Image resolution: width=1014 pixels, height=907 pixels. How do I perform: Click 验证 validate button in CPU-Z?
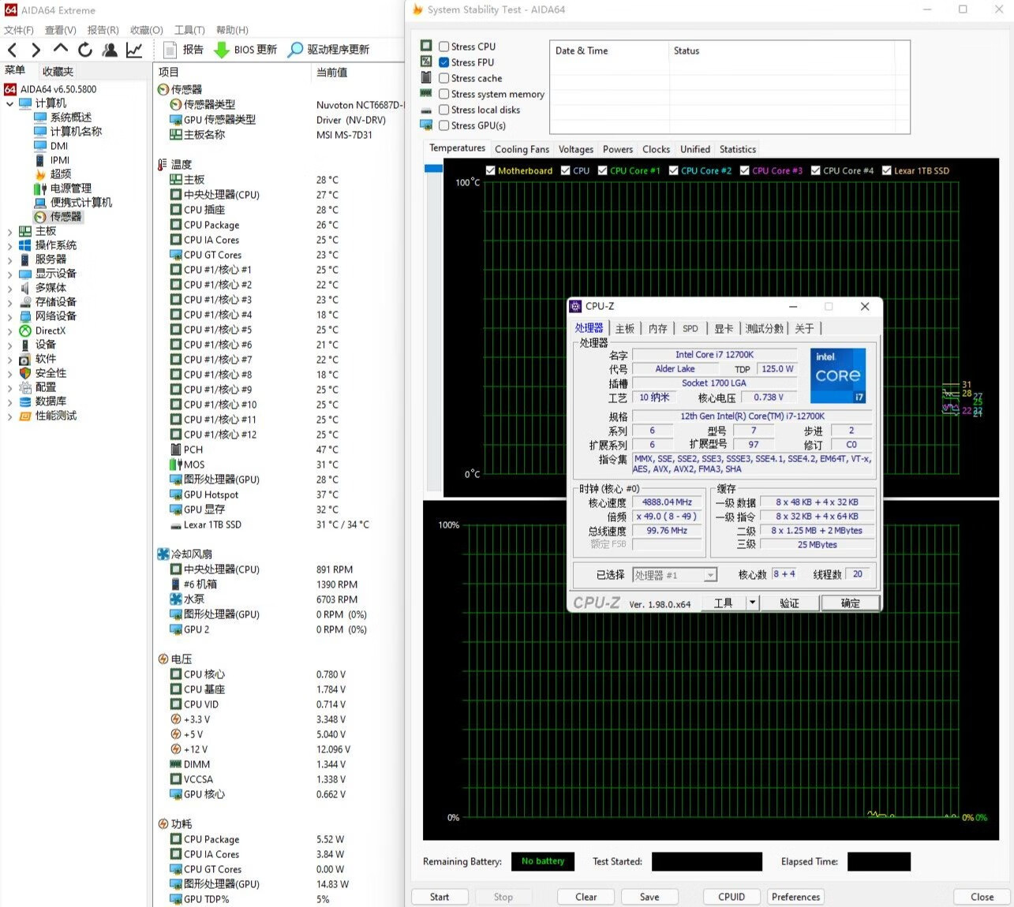pos(789,603)
